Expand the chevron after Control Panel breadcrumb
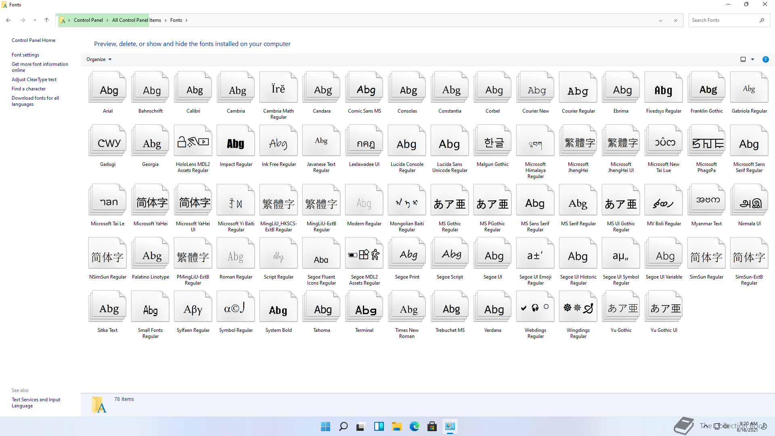The width and height of the screenshot is (775, 436). [107, 20]
